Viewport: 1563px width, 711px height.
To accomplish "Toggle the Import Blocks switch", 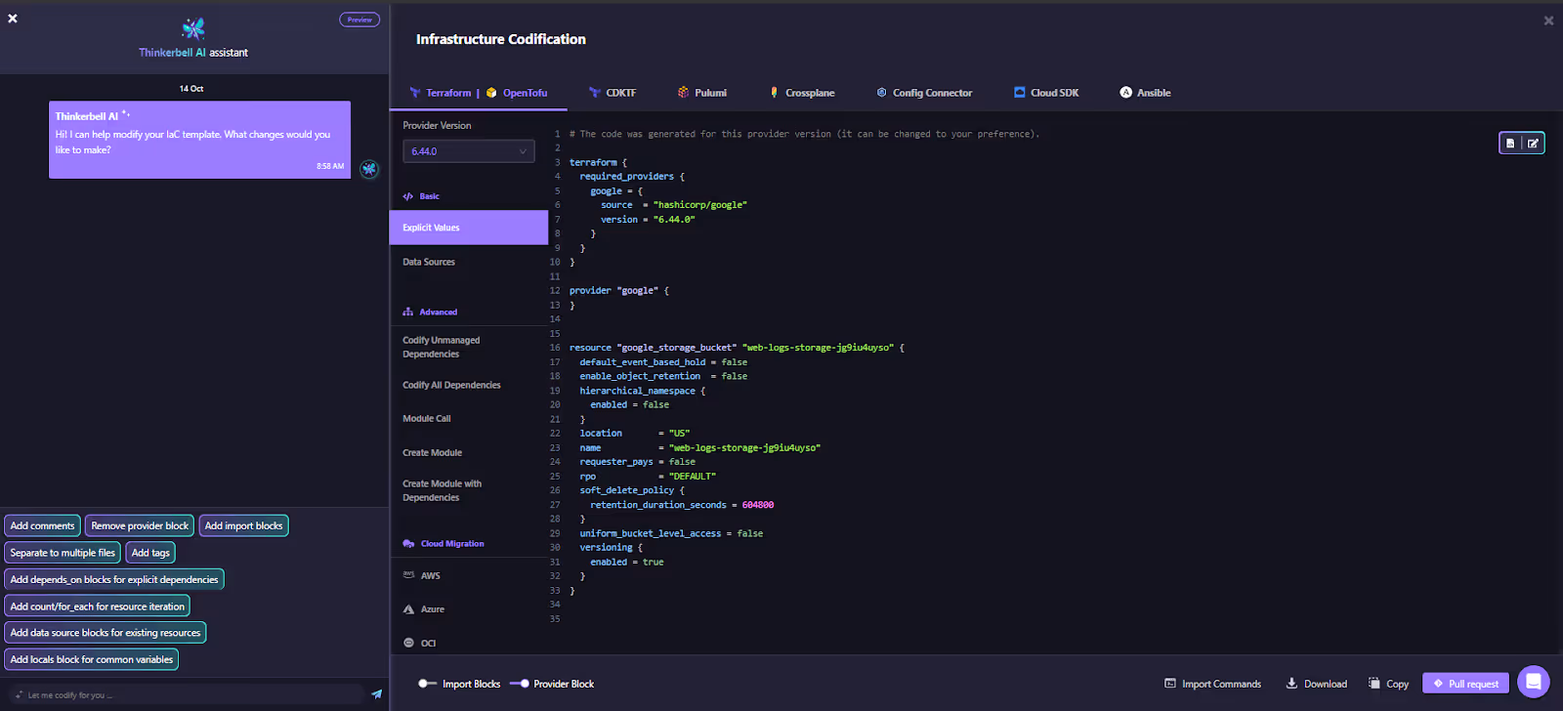I will coord(427,684).
